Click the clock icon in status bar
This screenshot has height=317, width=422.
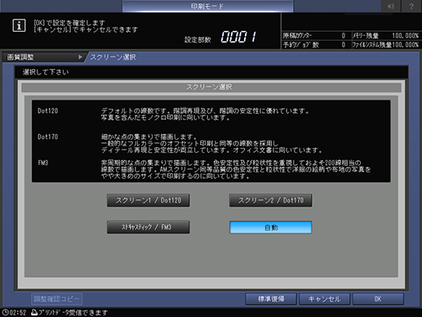click(x=6, y=312)
